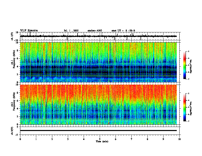Viewport: 202px width, 156px height.
Task: Click time axis tick label "2"
Action: point(52,139)
